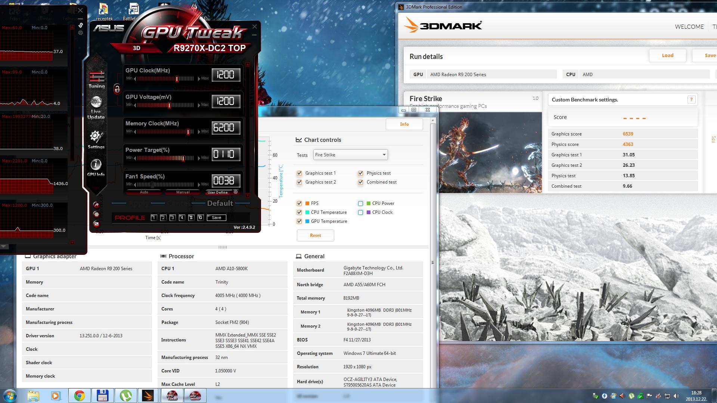Select profile slot 4 in GPU Tweak
This screenshot has width=717, height=403.
[182, 218]
